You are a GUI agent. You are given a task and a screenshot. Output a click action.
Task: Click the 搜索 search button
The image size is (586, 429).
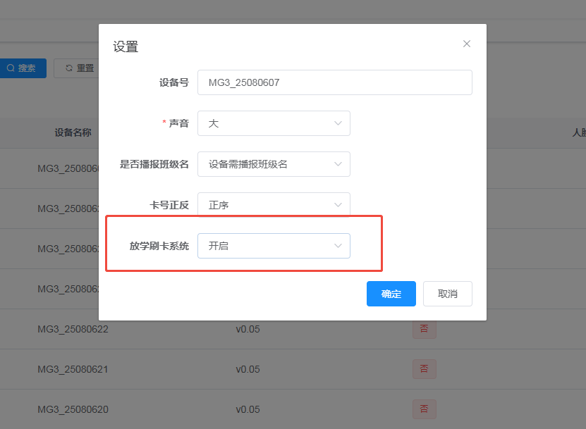[x=21, y=68]
